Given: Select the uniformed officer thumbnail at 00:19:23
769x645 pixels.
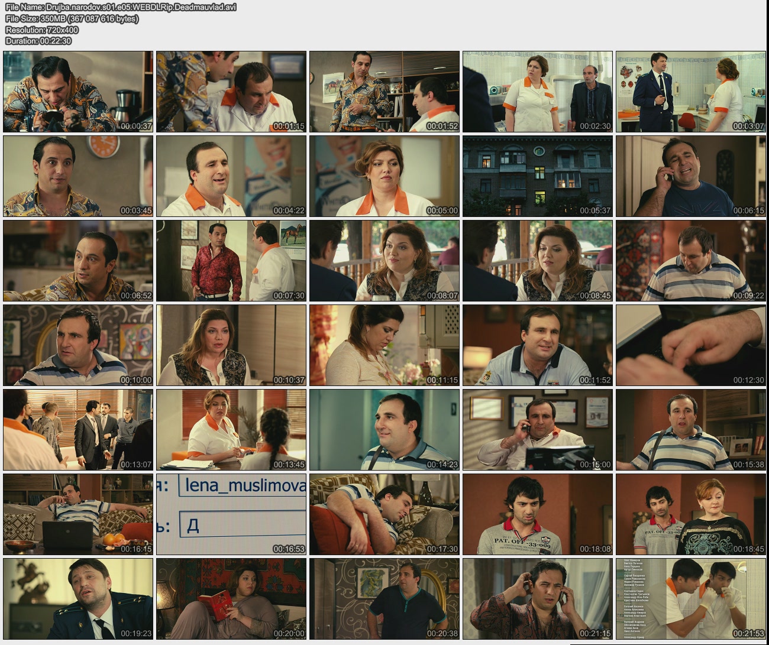Looking at the screenshot, I should [78, 599].
